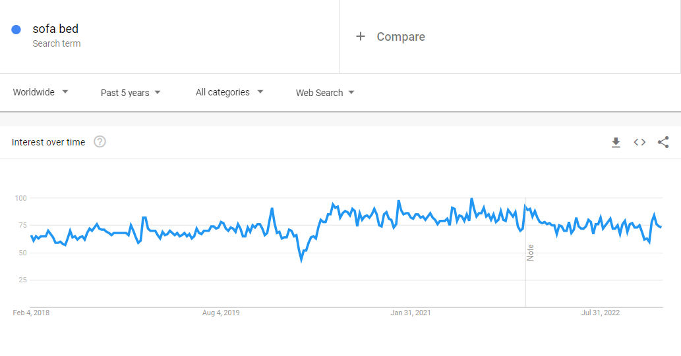Expand the Worldwide region dropdown
This screenshot has height=356, width=681.
[41, 92]
